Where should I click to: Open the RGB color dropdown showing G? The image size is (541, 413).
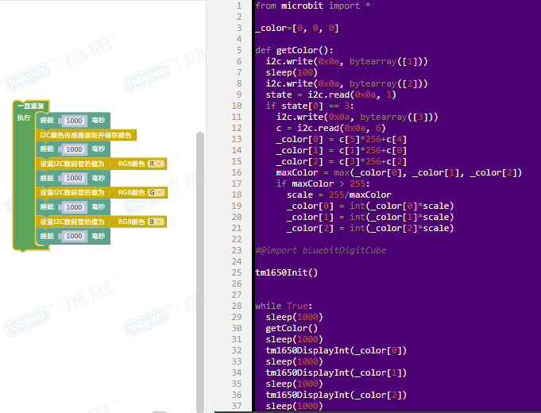click(156, 193)
